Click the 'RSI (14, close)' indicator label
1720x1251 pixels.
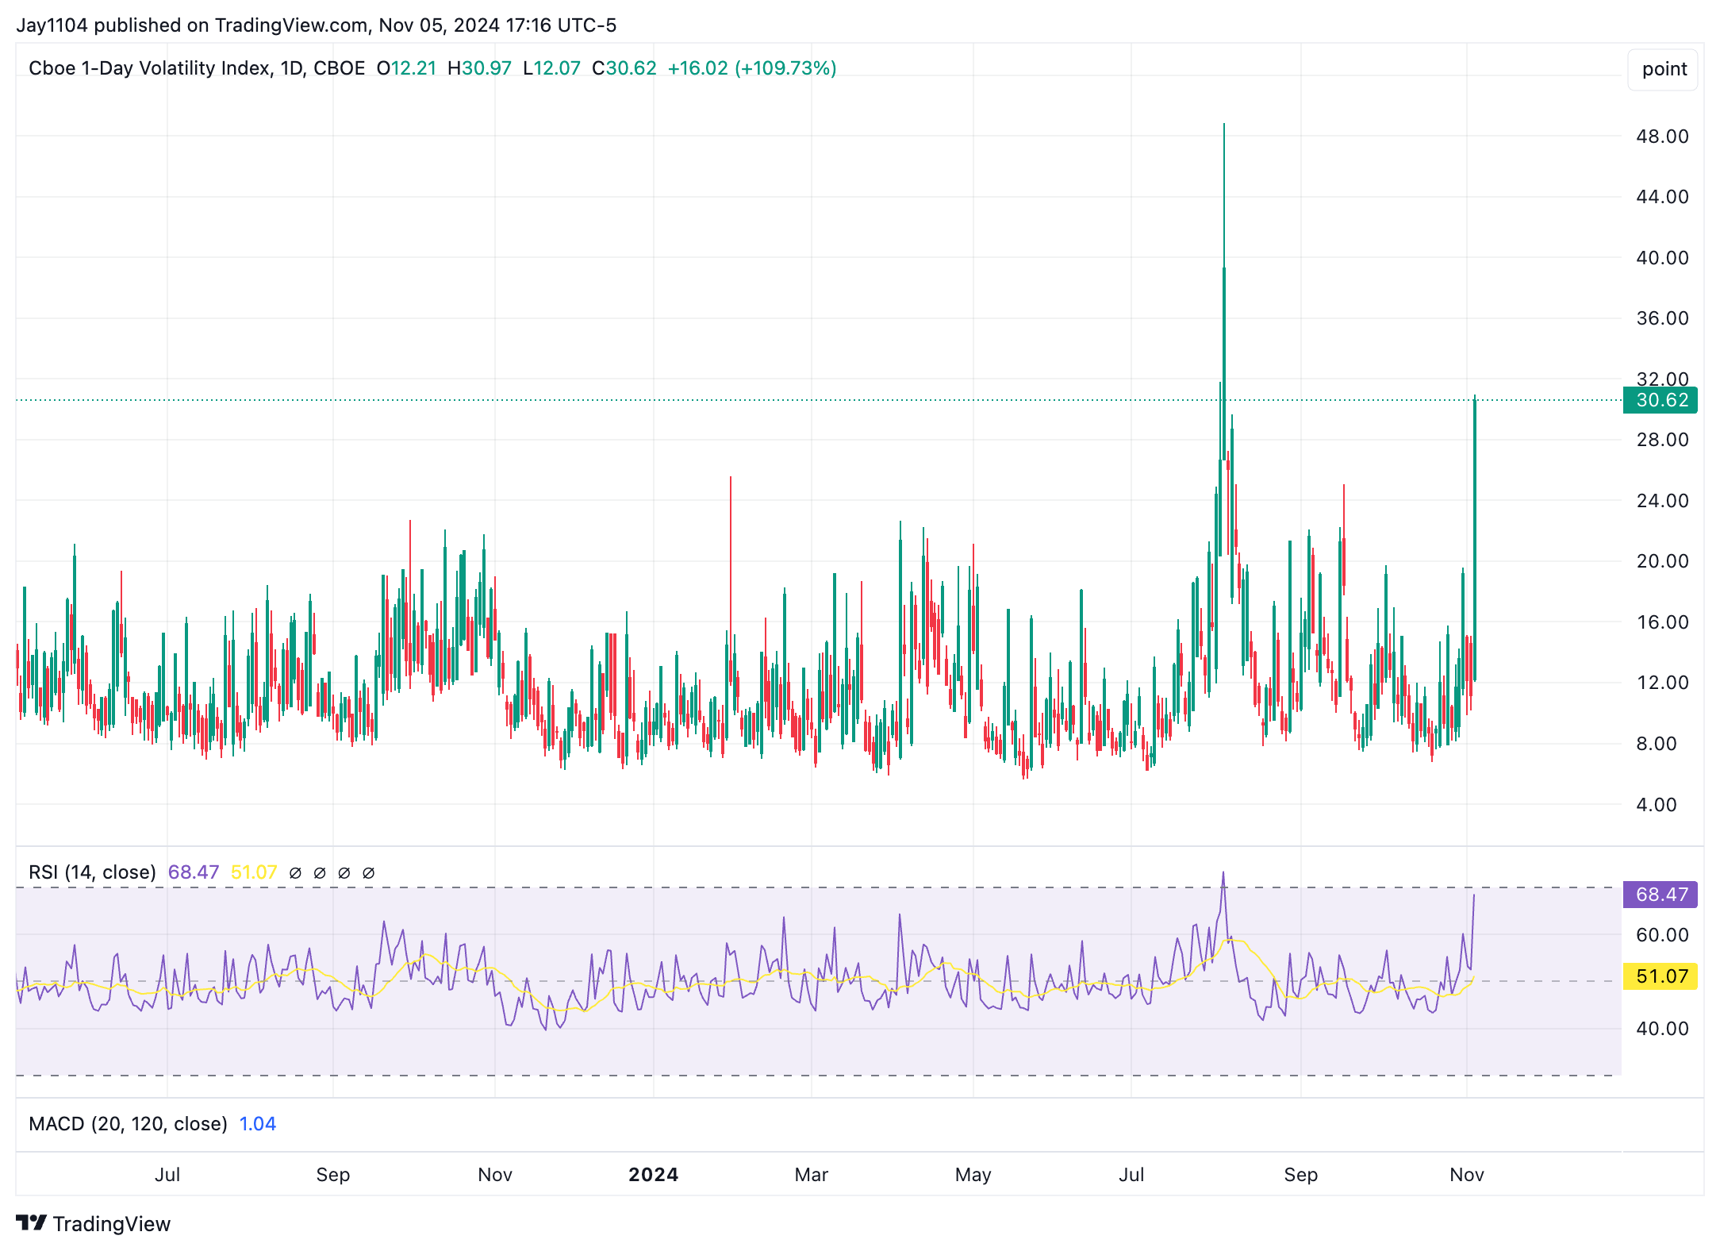point(92,872)
